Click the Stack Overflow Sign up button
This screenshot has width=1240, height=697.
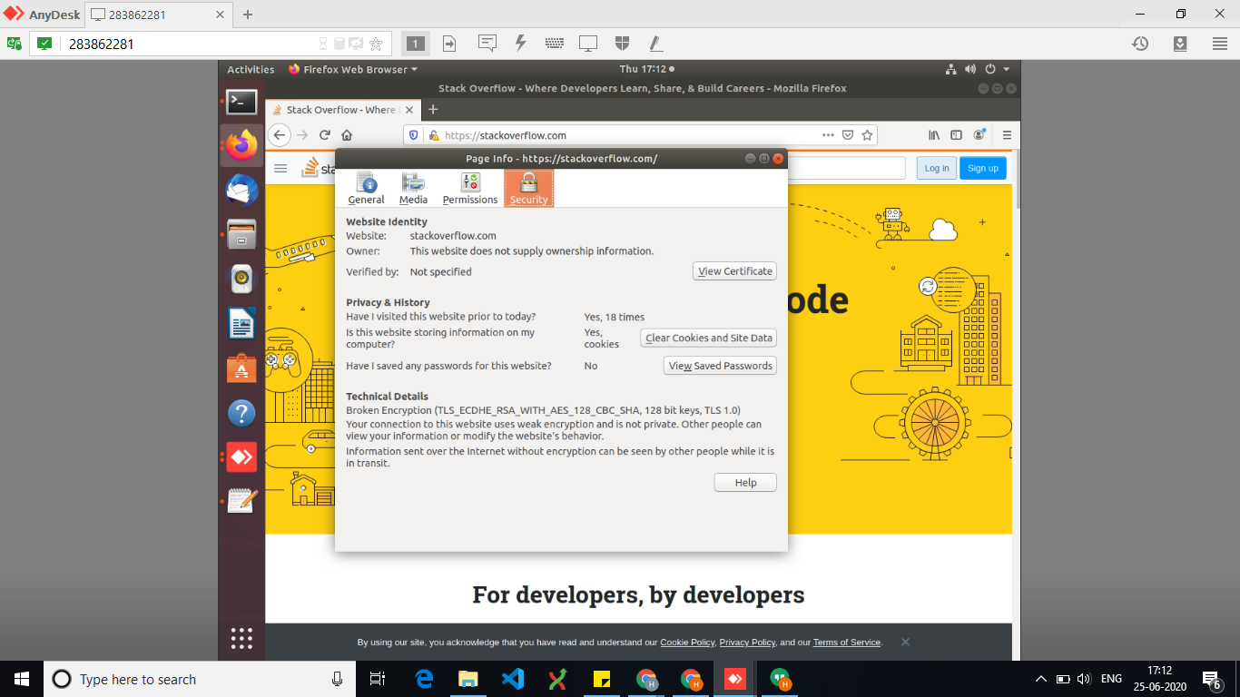point(982,168)
